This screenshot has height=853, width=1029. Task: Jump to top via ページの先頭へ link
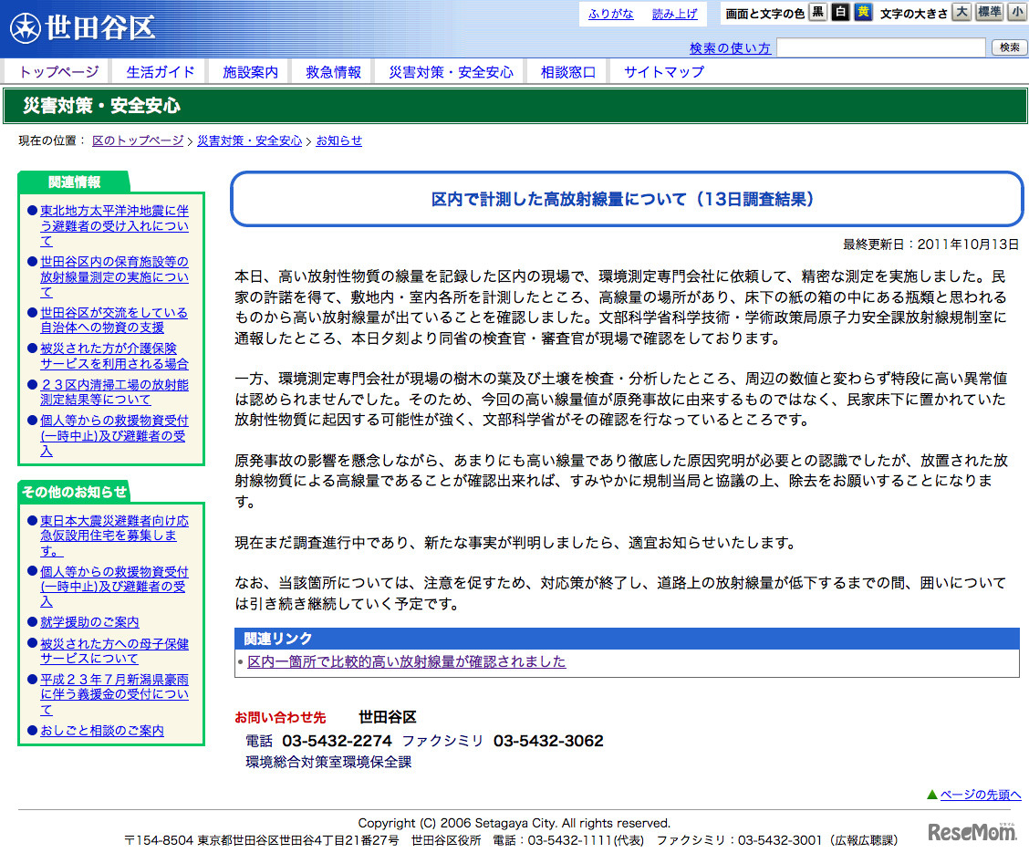click(x=980, y=795)
